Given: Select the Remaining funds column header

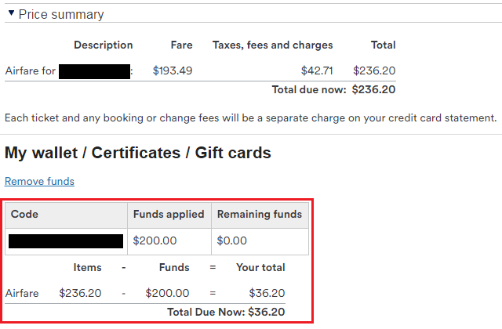Looking at the screenshot, I should (260, 214).
